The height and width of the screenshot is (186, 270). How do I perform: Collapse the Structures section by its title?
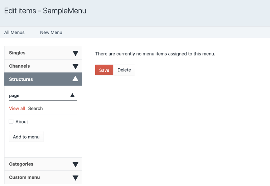coord(21,79)
